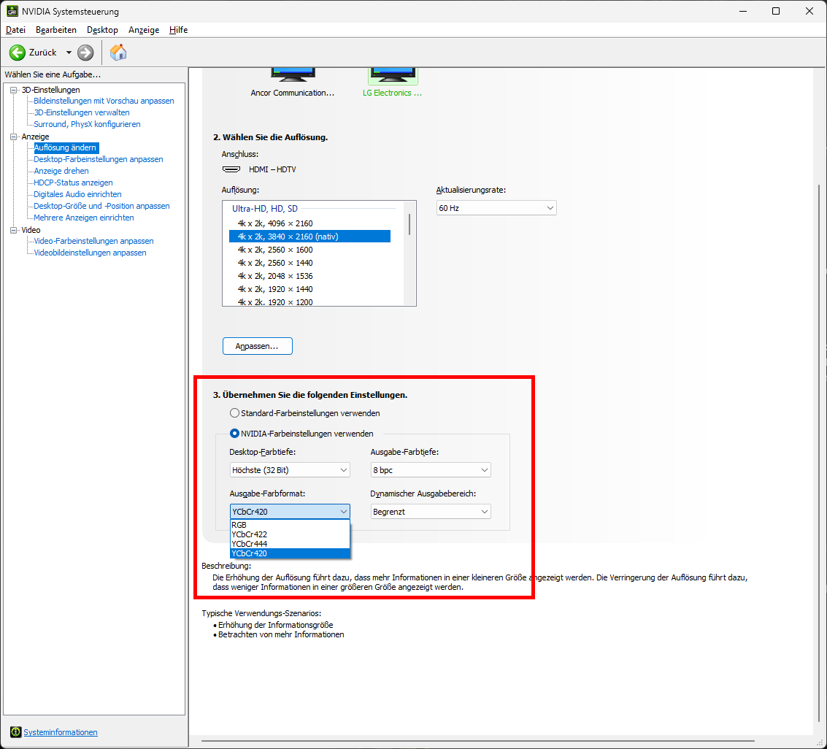Open Desktop-Größe und -Position anpassen
The height and width of the screenshot is (749, 827).
[101, 206]
